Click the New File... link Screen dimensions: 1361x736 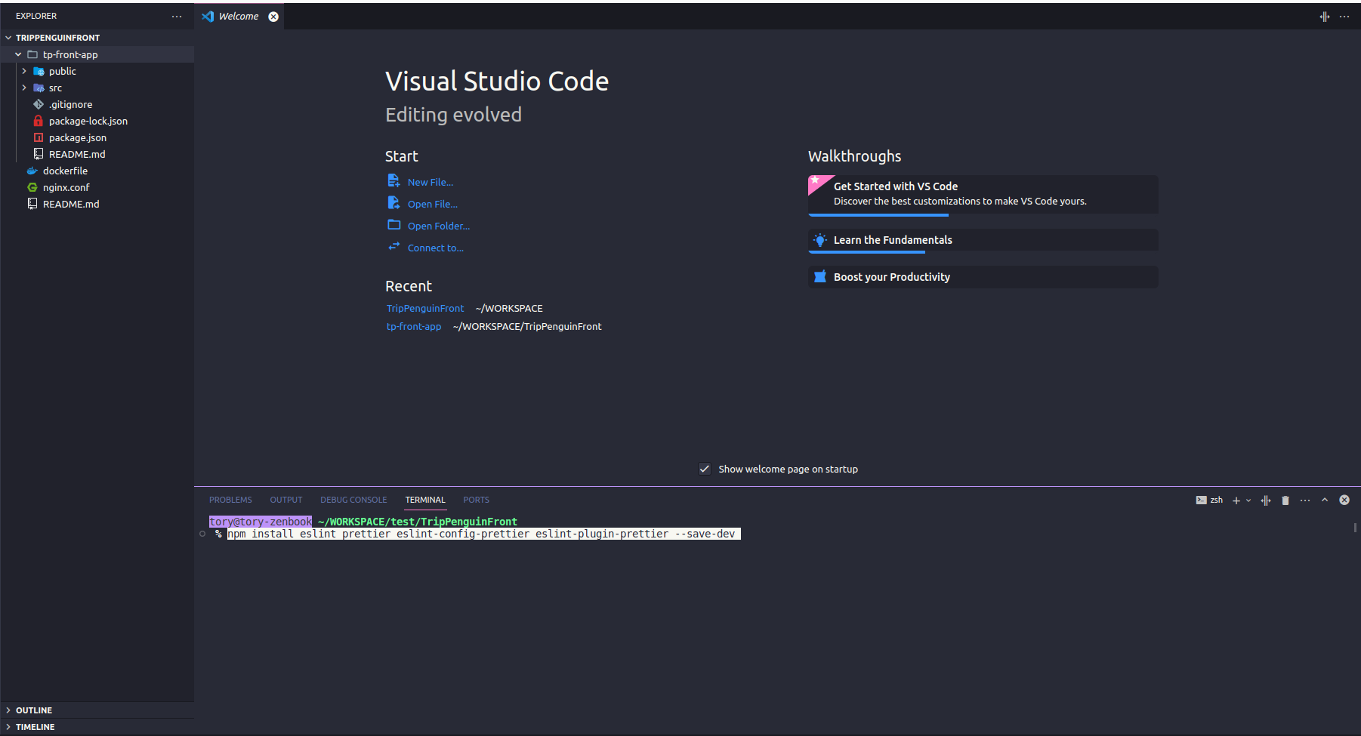coord(431,182)
